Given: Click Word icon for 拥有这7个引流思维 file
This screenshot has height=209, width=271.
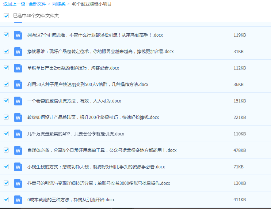Looking at the screenshot, I should point(18,35).
